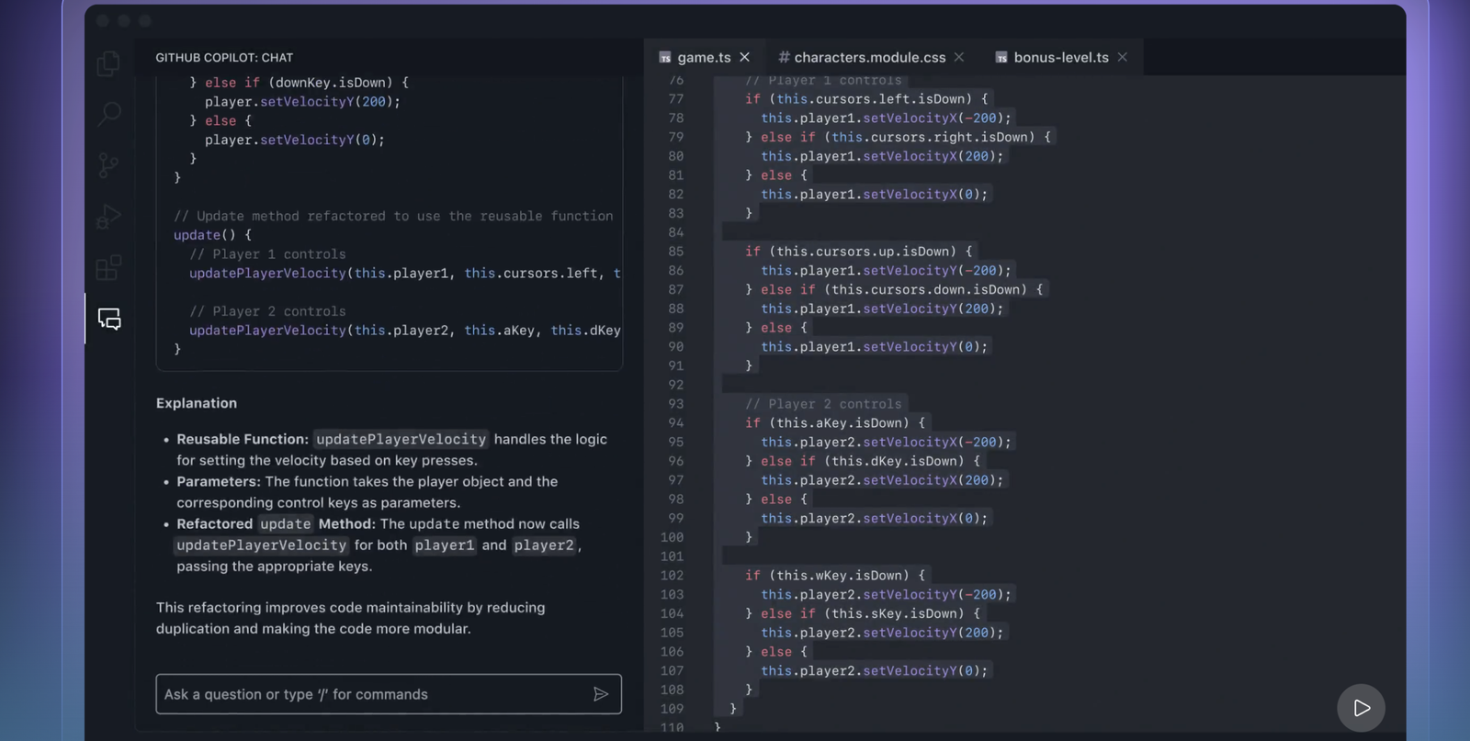Select the Copilot Chat icon in sidebar
Viewport: 1470px width, 741px height.
pos(109,319)
